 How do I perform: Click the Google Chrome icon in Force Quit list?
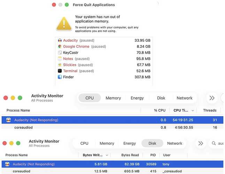(x=60, y=46)
